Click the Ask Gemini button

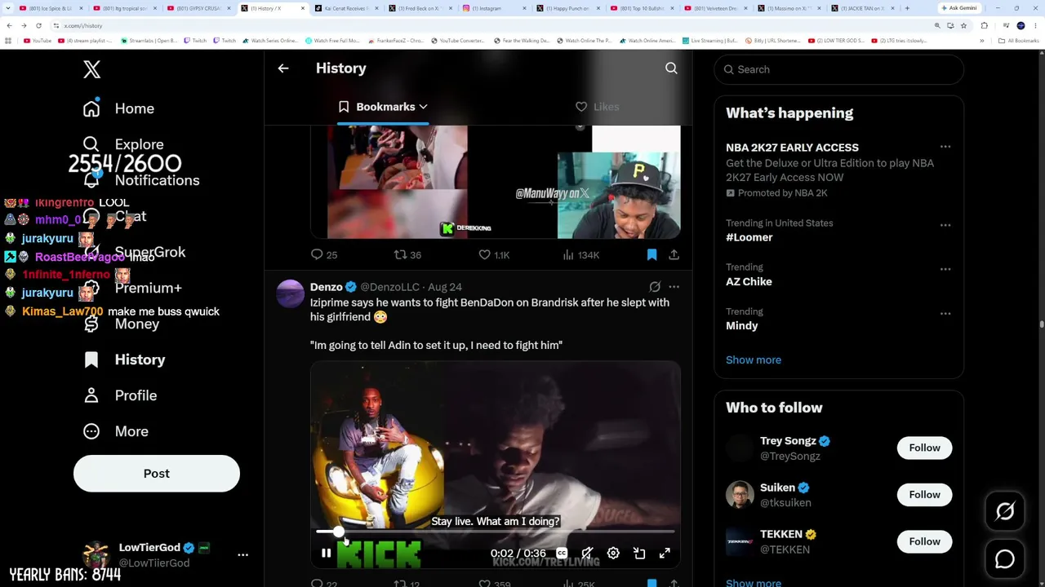coord(960,8)
